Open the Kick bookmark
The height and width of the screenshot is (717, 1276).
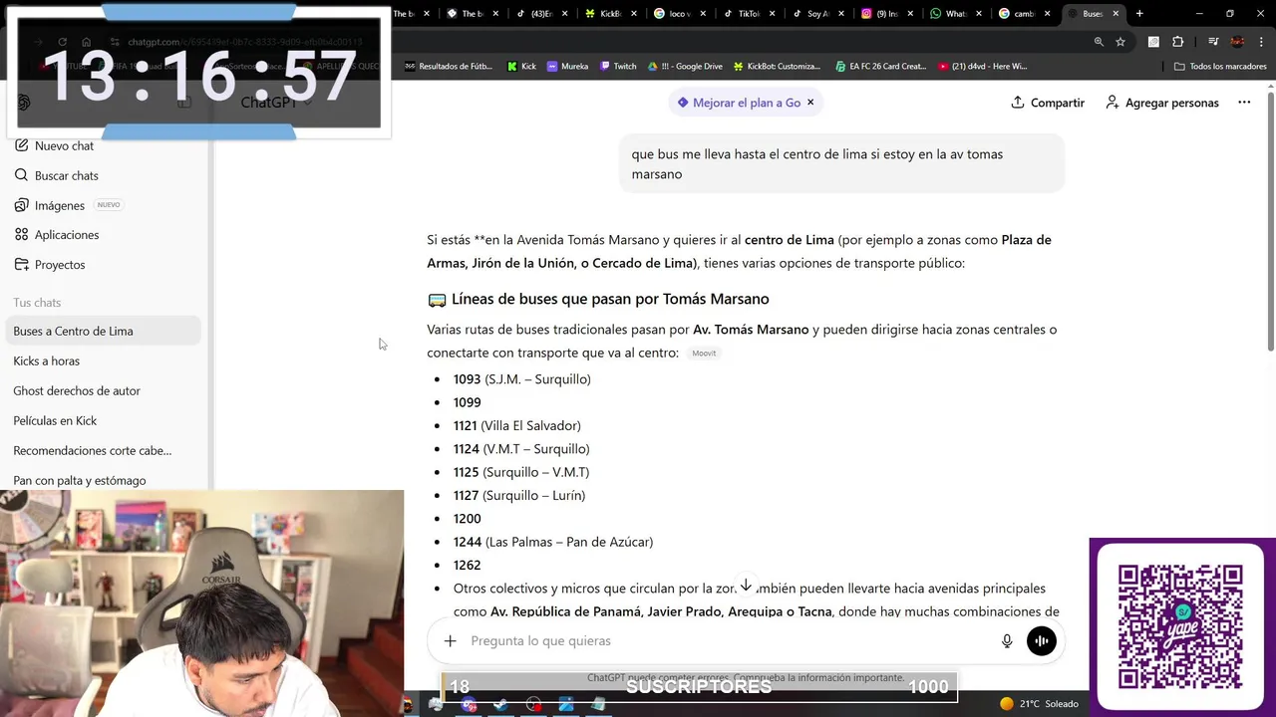pos(521,67)
